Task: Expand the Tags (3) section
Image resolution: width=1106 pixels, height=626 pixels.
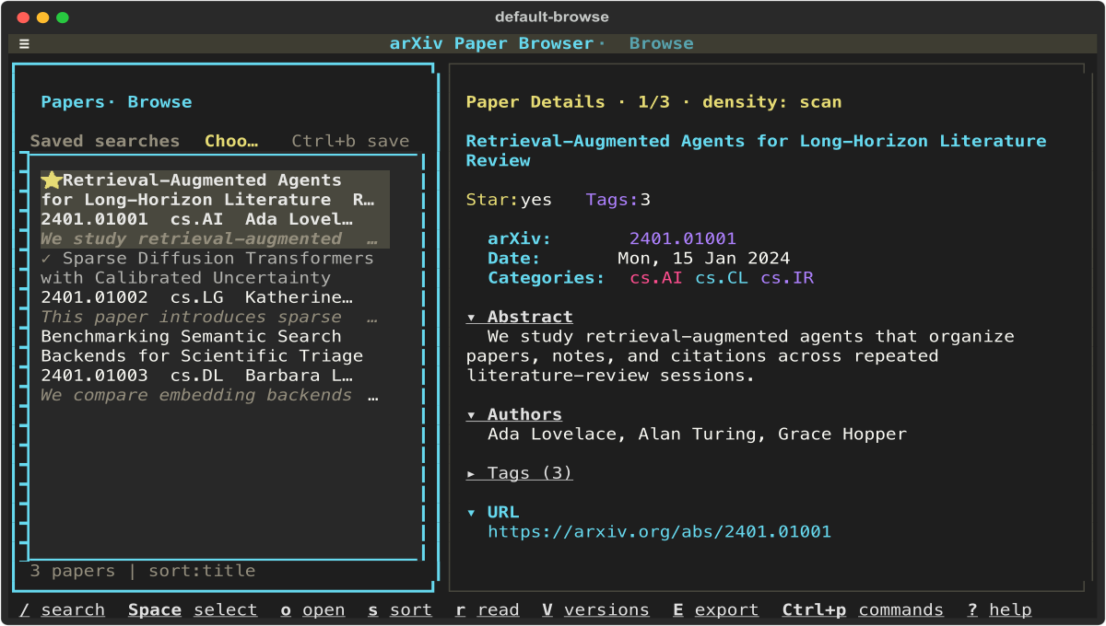Action: click(x=520, y=473)
